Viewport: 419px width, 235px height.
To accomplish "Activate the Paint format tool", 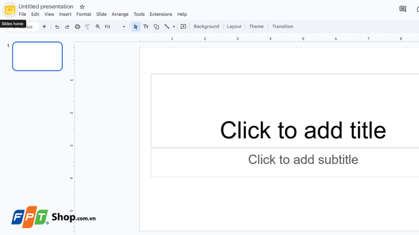I will [x=87, y=27].
